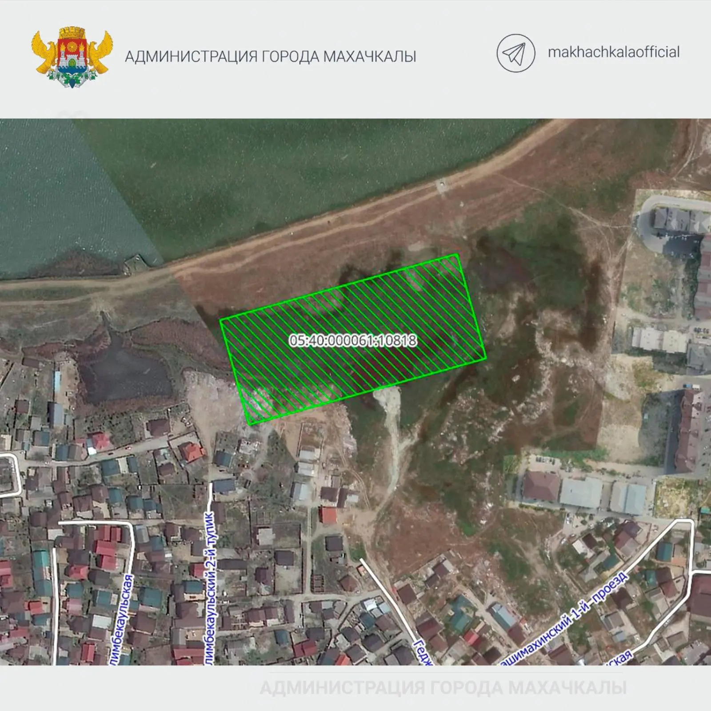Click the header title АДМИНИСТРАЦИЯ ГОРОДА МАХАЧКАЛЫ
Image resolution: width=711 pixels, height=711 pixels.
click(x=270, y=57)
